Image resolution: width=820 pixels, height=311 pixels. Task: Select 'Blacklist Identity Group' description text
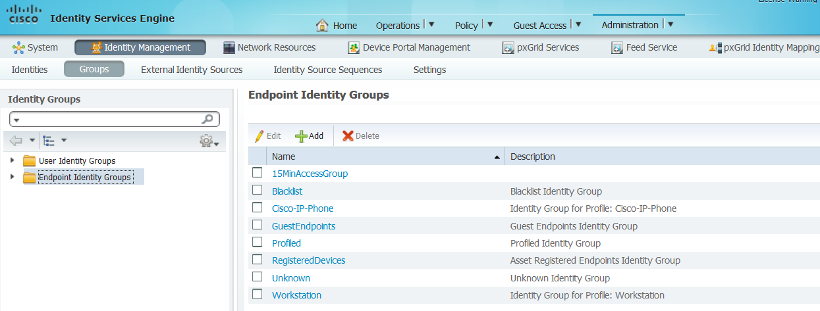[x=557, y=191]
